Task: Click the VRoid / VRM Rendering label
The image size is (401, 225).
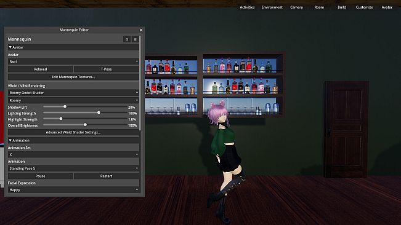Action: coord(26,86)
